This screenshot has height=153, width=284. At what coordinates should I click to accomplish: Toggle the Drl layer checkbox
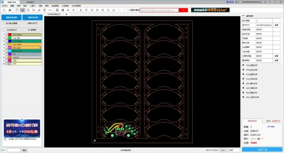[x=7, y=54]
